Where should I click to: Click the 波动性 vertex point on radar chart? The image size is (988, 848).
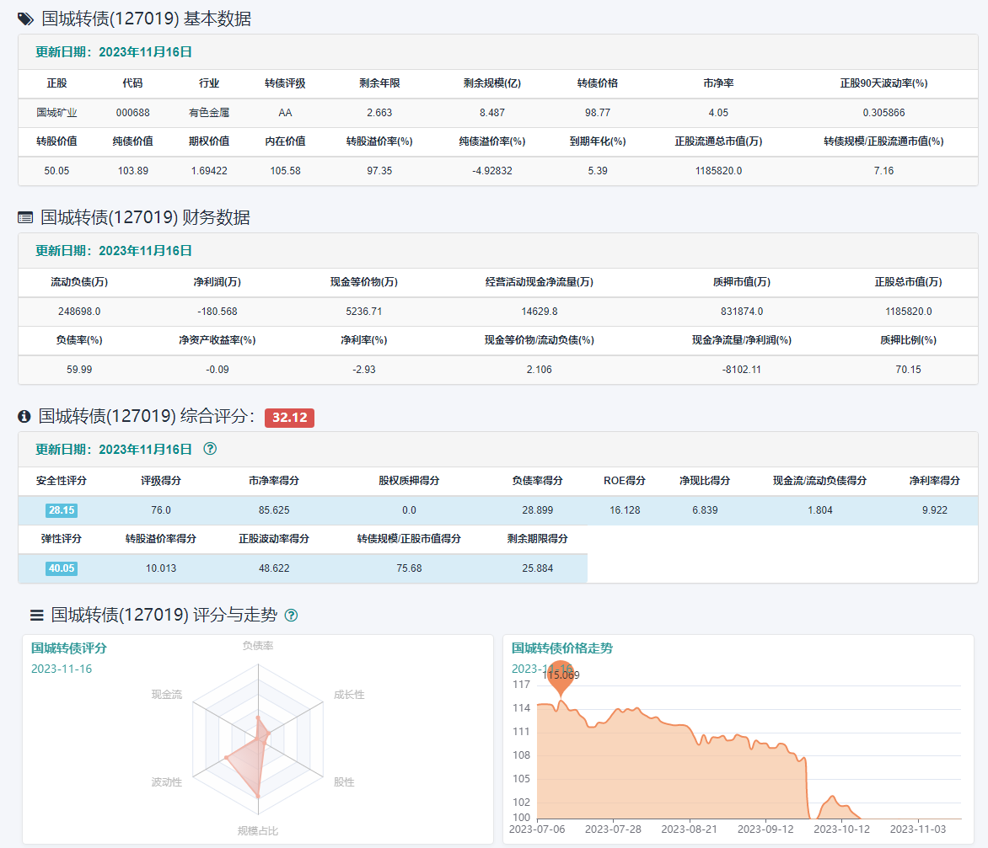pyautogui.click(x=226, y=757)
